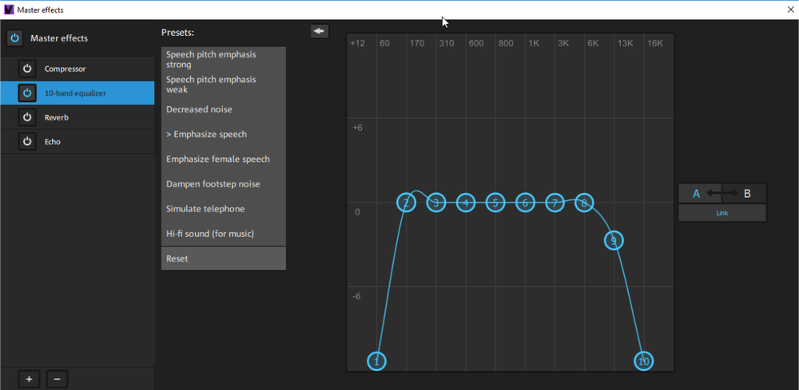Select equalizer band node 1
The height and width of the screenshot is (390, 799).
(377, 361)
